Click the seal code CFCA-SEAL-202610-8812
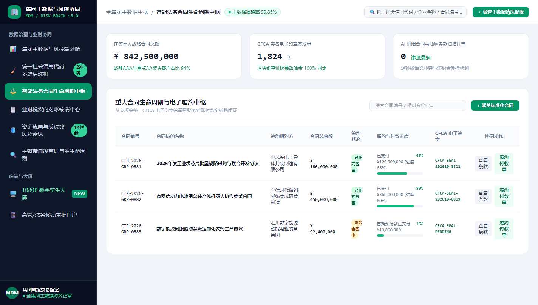The width and height of the screenshot is (538, 305). point(448,163)
